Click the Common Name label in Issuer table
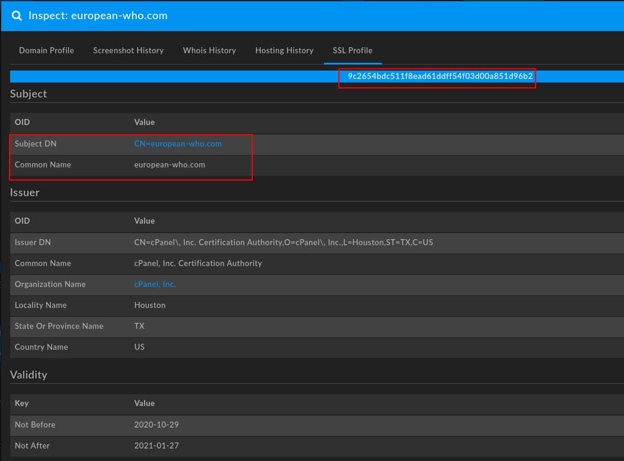 coord(43,264)
